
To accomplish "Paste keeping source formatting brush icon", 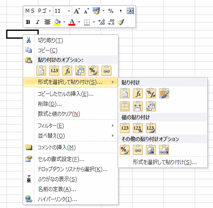I will point(164,93).
